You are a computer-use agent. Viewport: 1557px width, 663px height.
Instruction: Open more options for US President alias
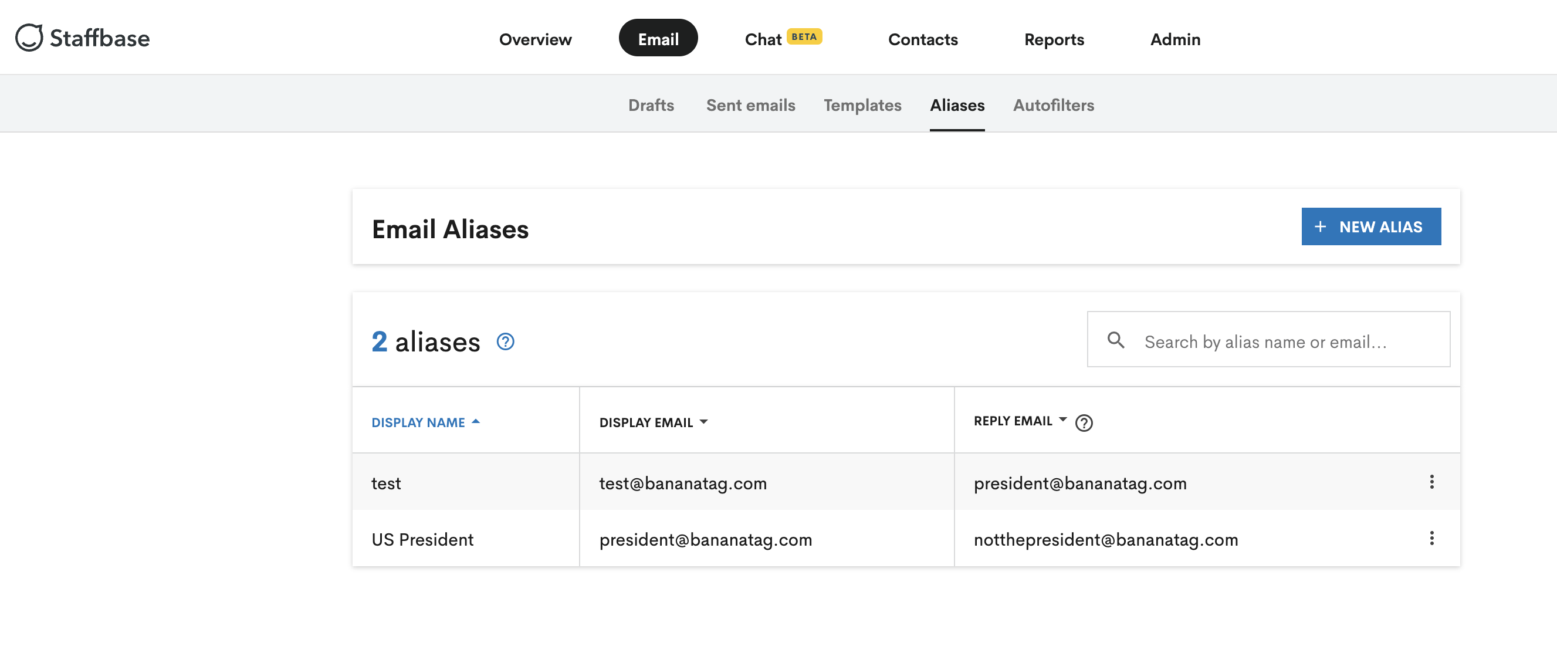1431,538
